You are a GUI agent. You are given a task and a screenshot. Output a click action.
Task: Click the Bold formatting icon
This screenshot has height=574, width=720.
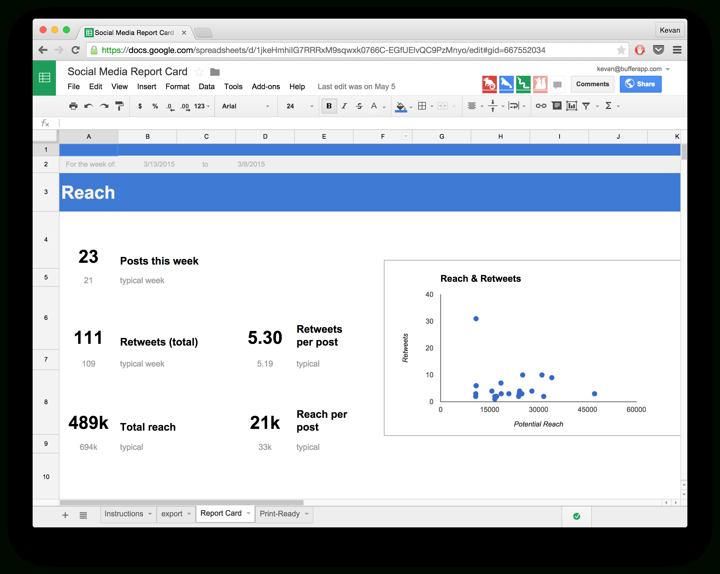328,105
